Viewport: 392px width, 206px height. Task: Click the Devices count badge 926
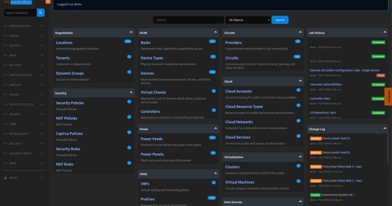click(x=212, y=72)
